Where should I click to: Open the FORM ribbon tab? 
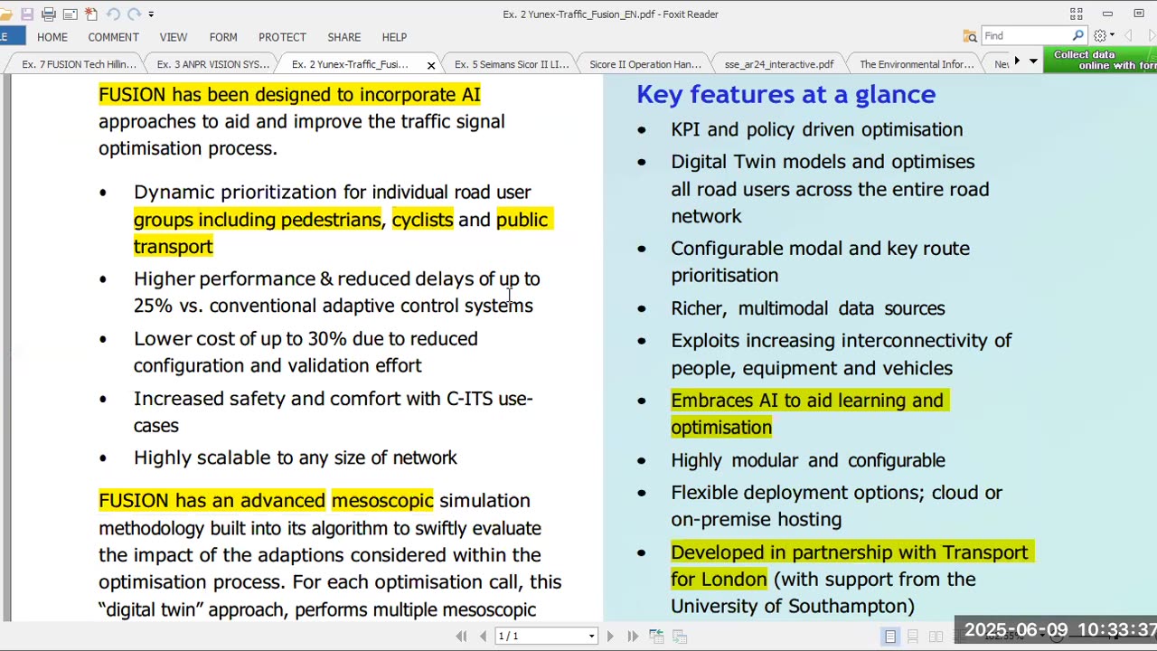223,37
